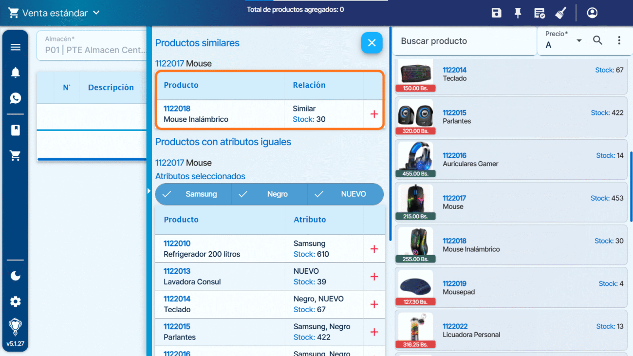
Task: Toggle dark mode moon icon
Action: [x=16, y=276]
